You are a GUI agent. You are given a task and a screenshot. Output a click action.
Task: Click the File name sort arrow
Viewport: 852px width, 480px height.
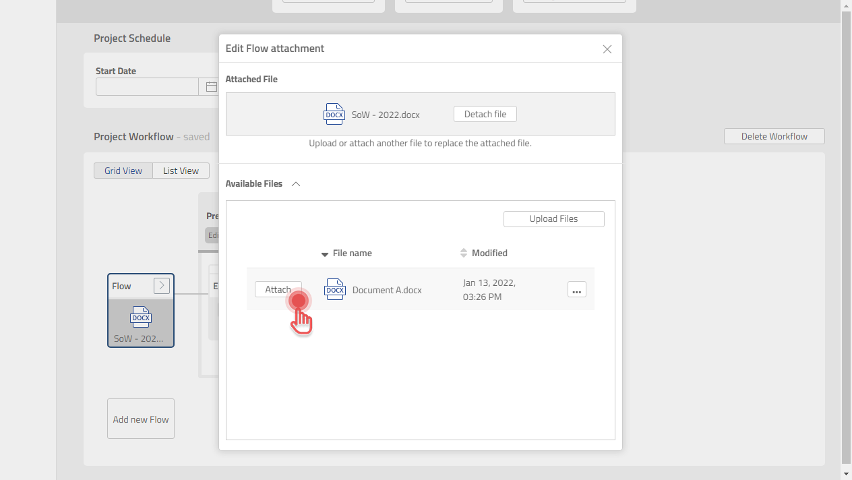point(324,253)
